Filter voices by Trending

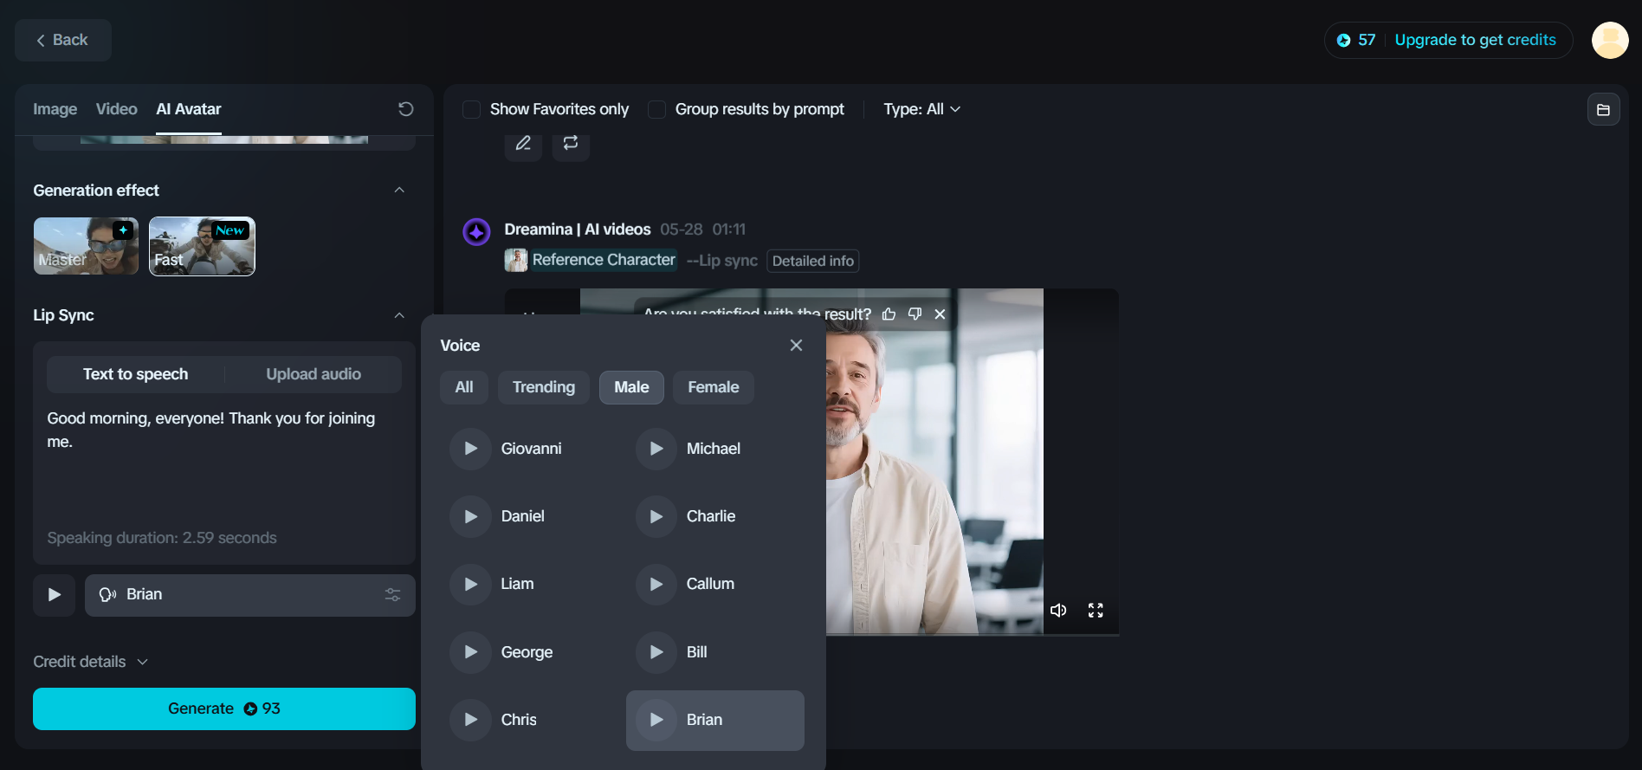543,387
